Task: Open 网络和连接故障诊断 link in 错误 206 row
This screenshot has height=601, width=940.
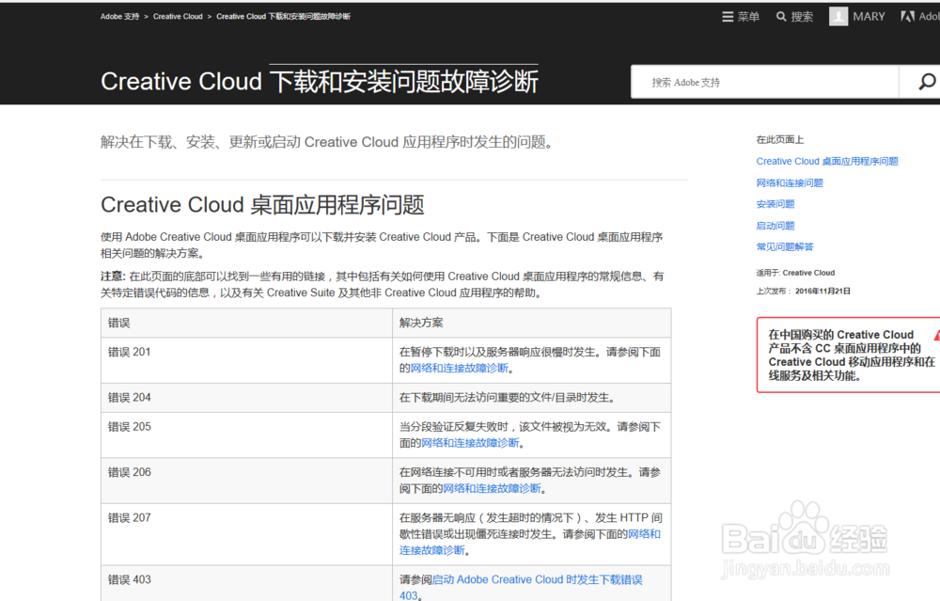Action: click(x=492, y=489)
